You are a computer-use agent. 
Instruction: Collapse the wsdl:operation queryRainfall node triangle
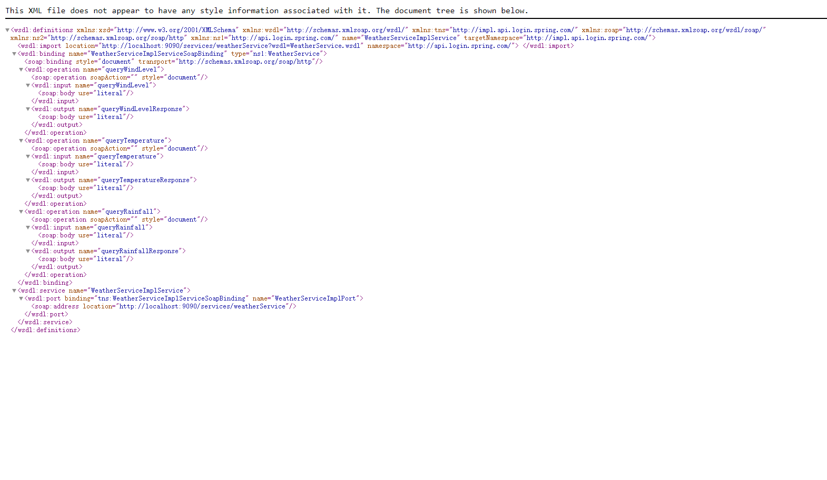[21, 212]
